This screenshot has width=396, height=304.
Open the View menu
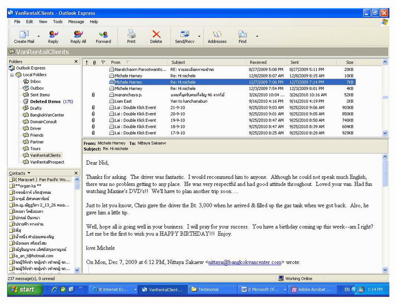tap(43, 22)
